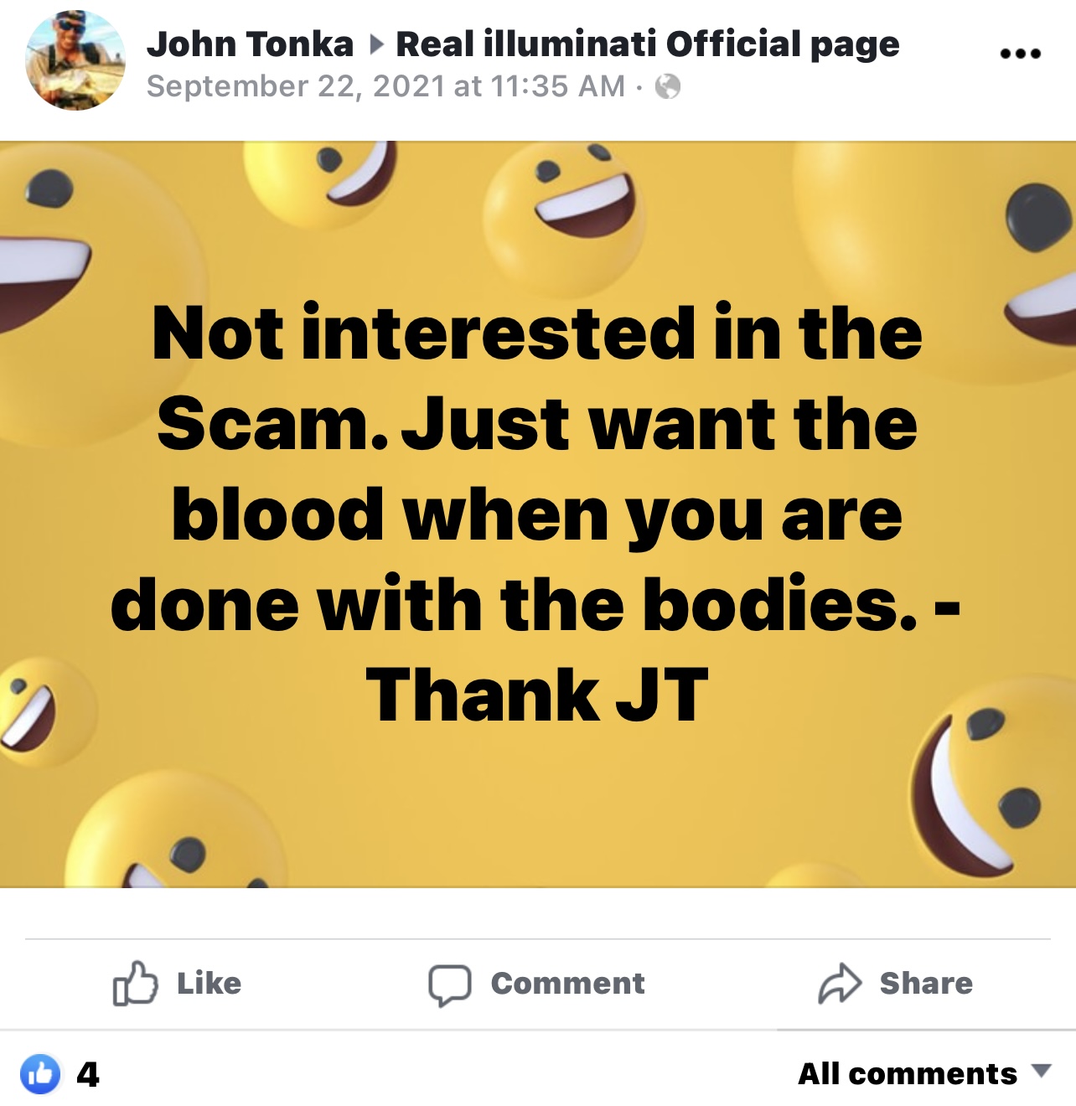Select the Comment button label

pyautogui.click(x=567, y=983)
